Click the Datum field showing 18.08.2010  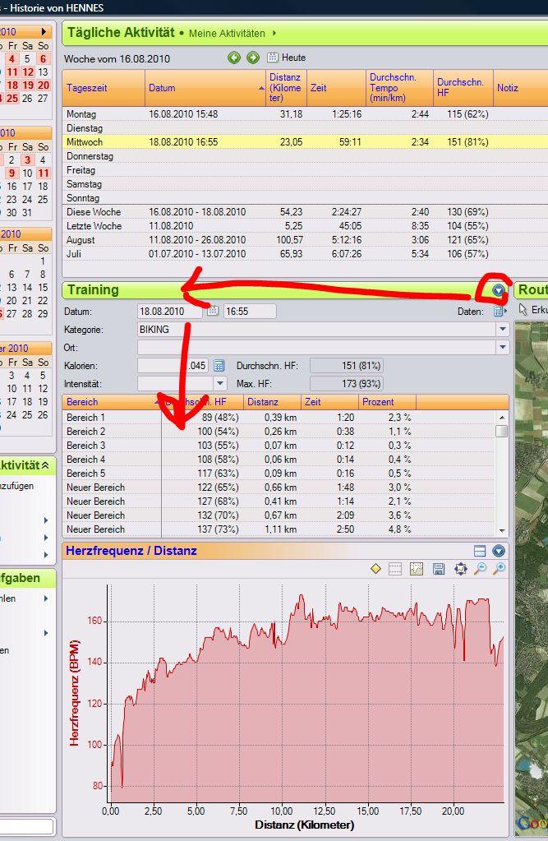pos(169,311)
